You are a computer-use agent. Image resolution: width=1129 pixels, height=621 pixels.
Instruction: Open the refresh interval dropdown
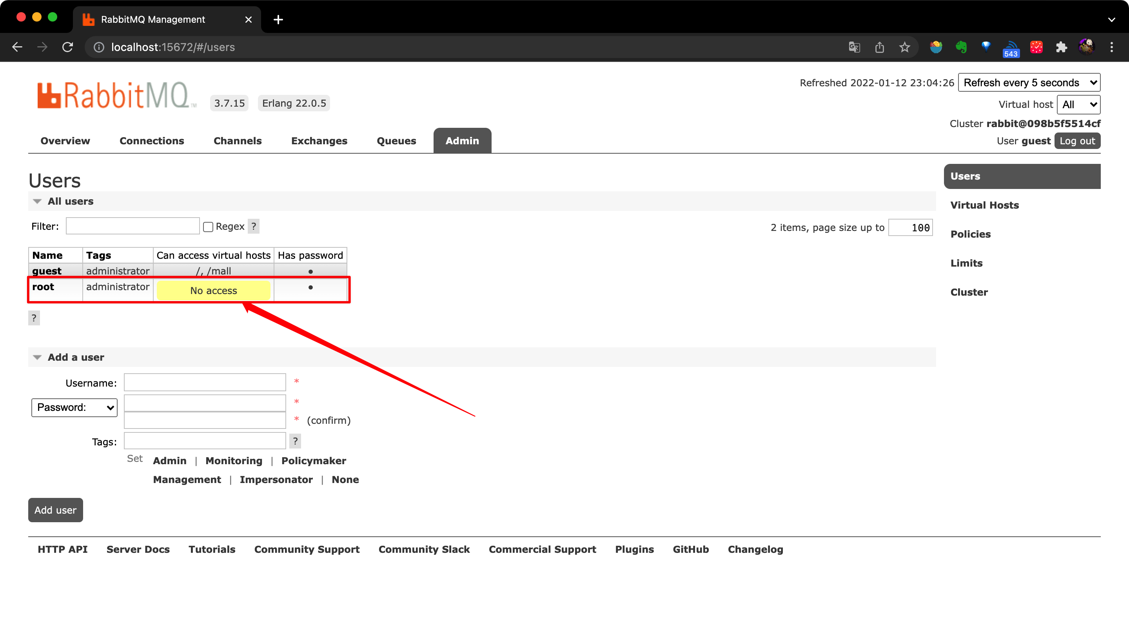(1029, 82)
